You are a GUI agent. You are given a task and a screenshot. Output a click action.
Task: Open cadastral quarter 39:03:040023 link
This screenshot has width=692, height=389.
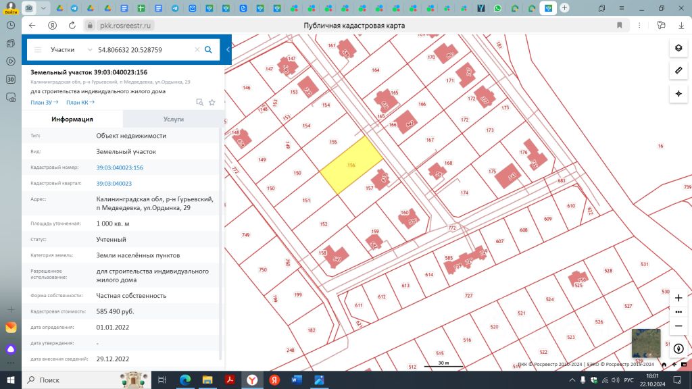click(x=114, y=184)
